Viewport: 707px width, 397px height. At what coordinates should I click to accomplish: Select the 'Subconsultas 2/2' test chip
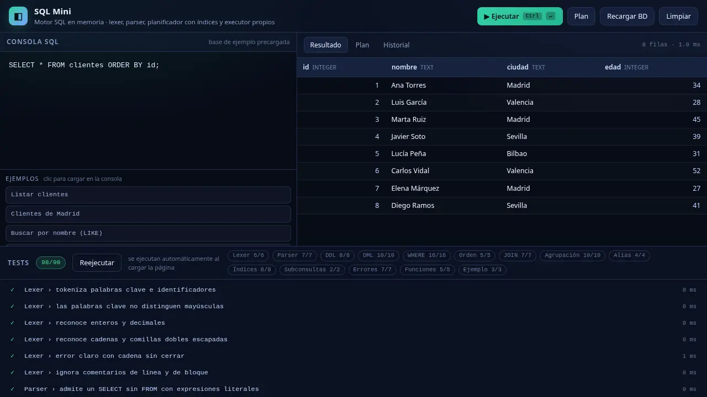(x=312, y=270)
